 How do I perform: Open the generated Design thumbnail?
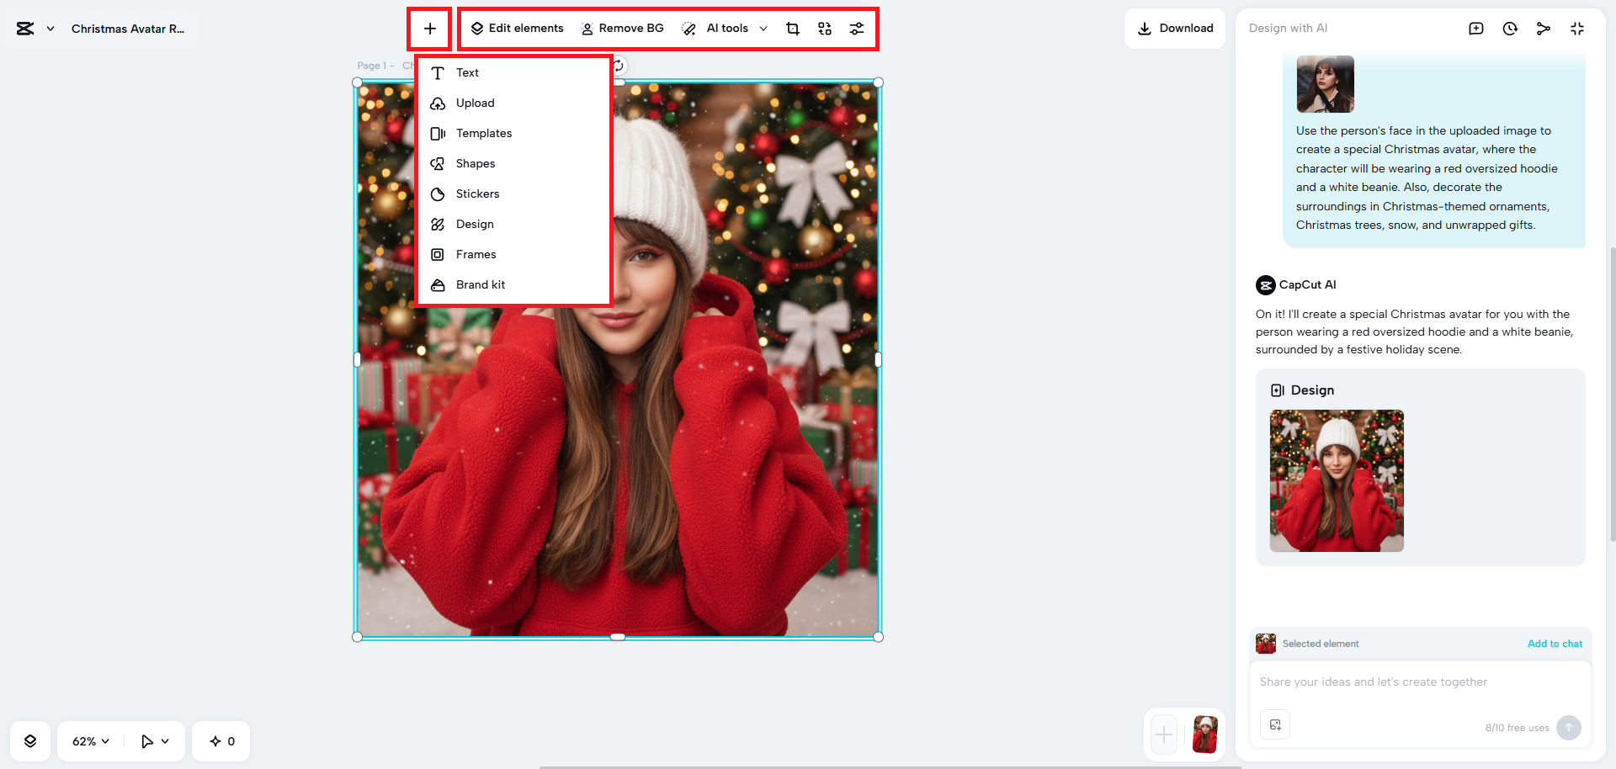pos(1336,480)
